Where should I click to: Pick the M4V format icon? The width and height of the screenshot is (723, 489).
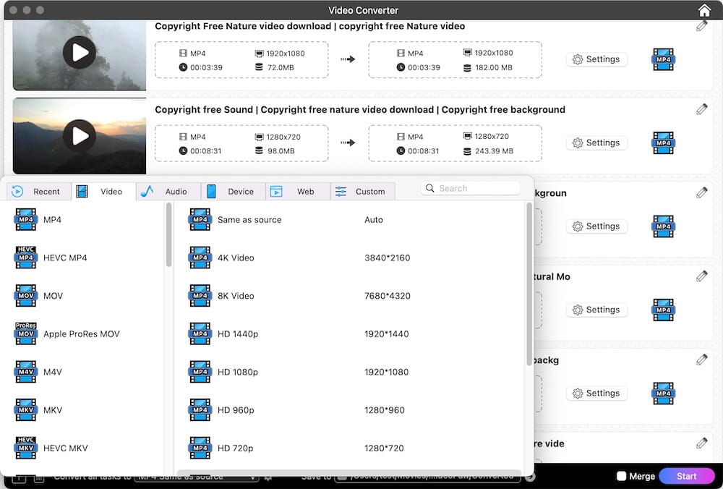(x=25, y=372)
